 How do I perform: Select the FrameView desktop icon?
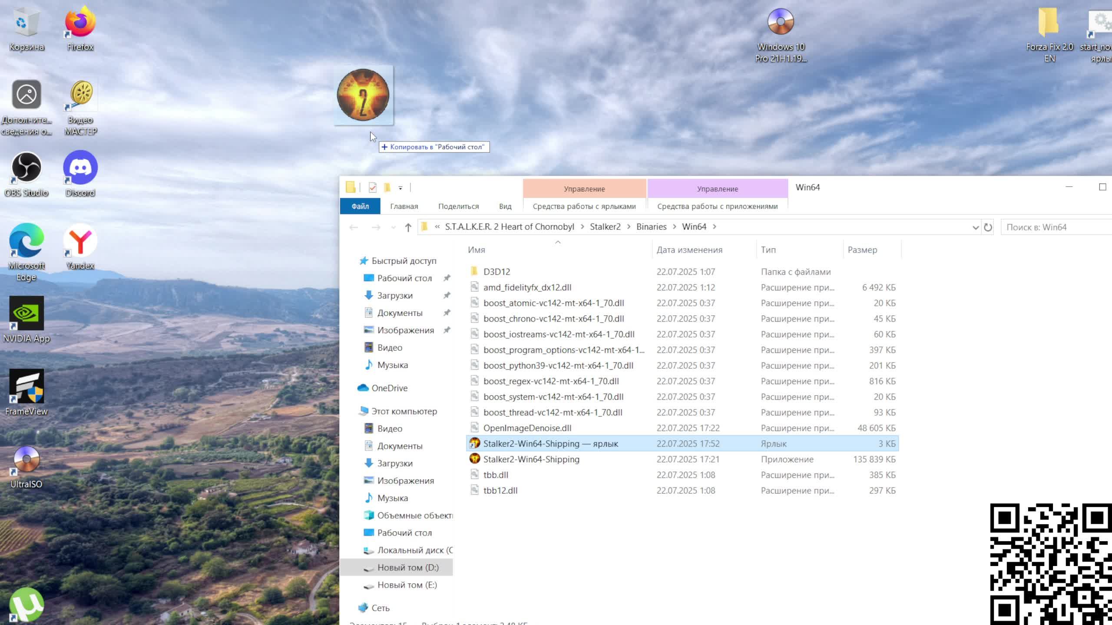pyautogui.click(x=26, y=392)
